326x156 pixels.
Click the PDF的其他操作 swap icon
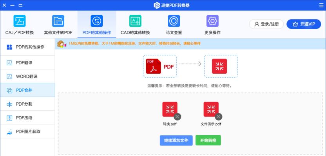(97, 21)
